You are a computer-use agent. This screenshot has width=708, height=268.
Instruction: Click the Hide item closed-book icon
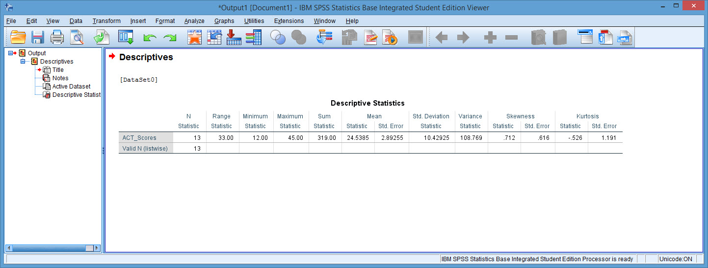[x=559, y=38]
